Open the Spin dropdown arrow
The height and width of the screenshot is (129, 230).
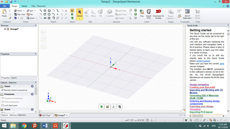[35, 11]
